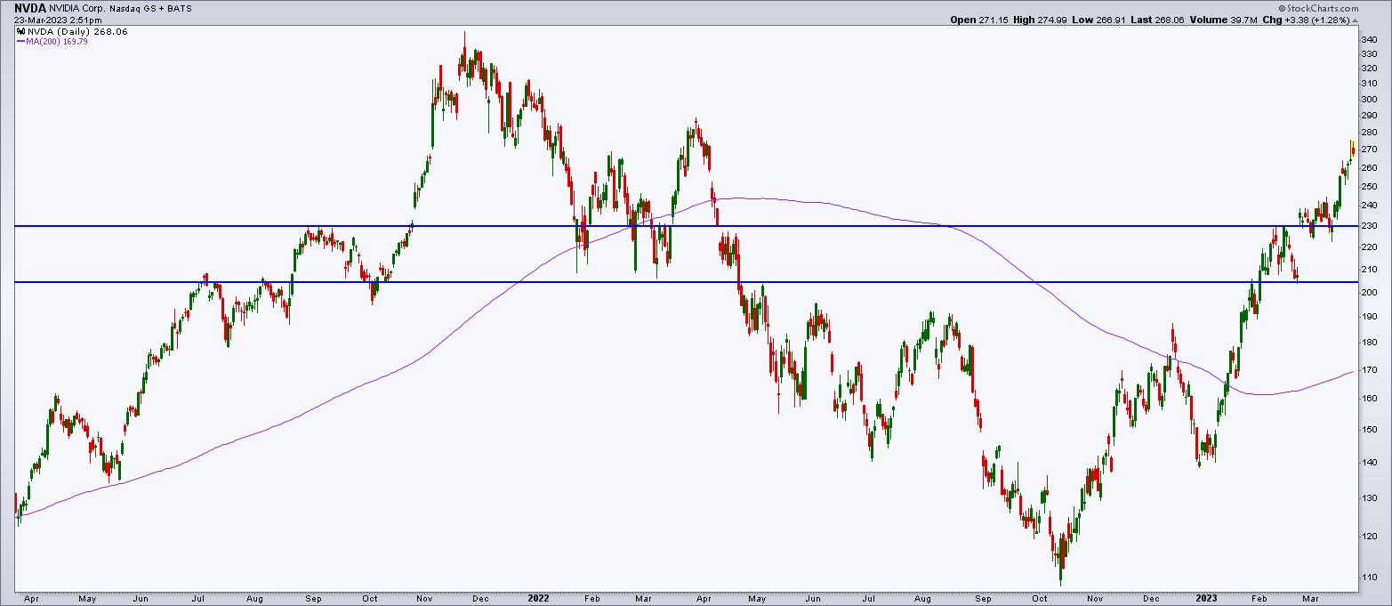Click the 340 price axis label

(1371, 40)
